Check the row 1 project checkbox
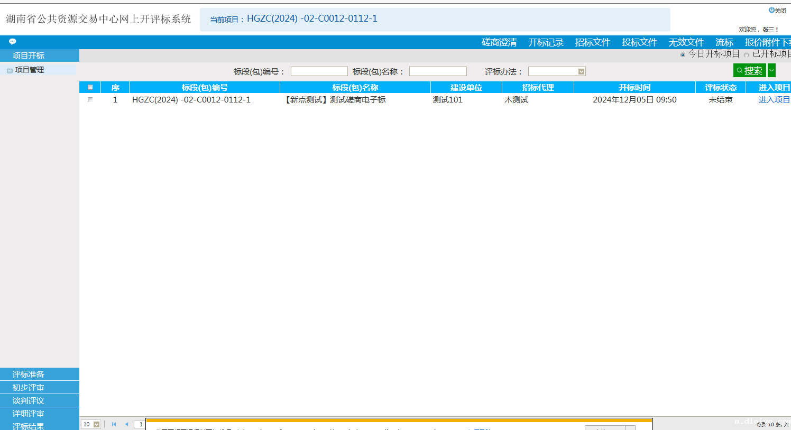The image size is (791, 430). click(90, 100)
